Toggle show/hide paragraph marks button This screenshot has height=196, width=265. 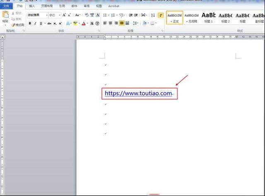click(161, 15)
